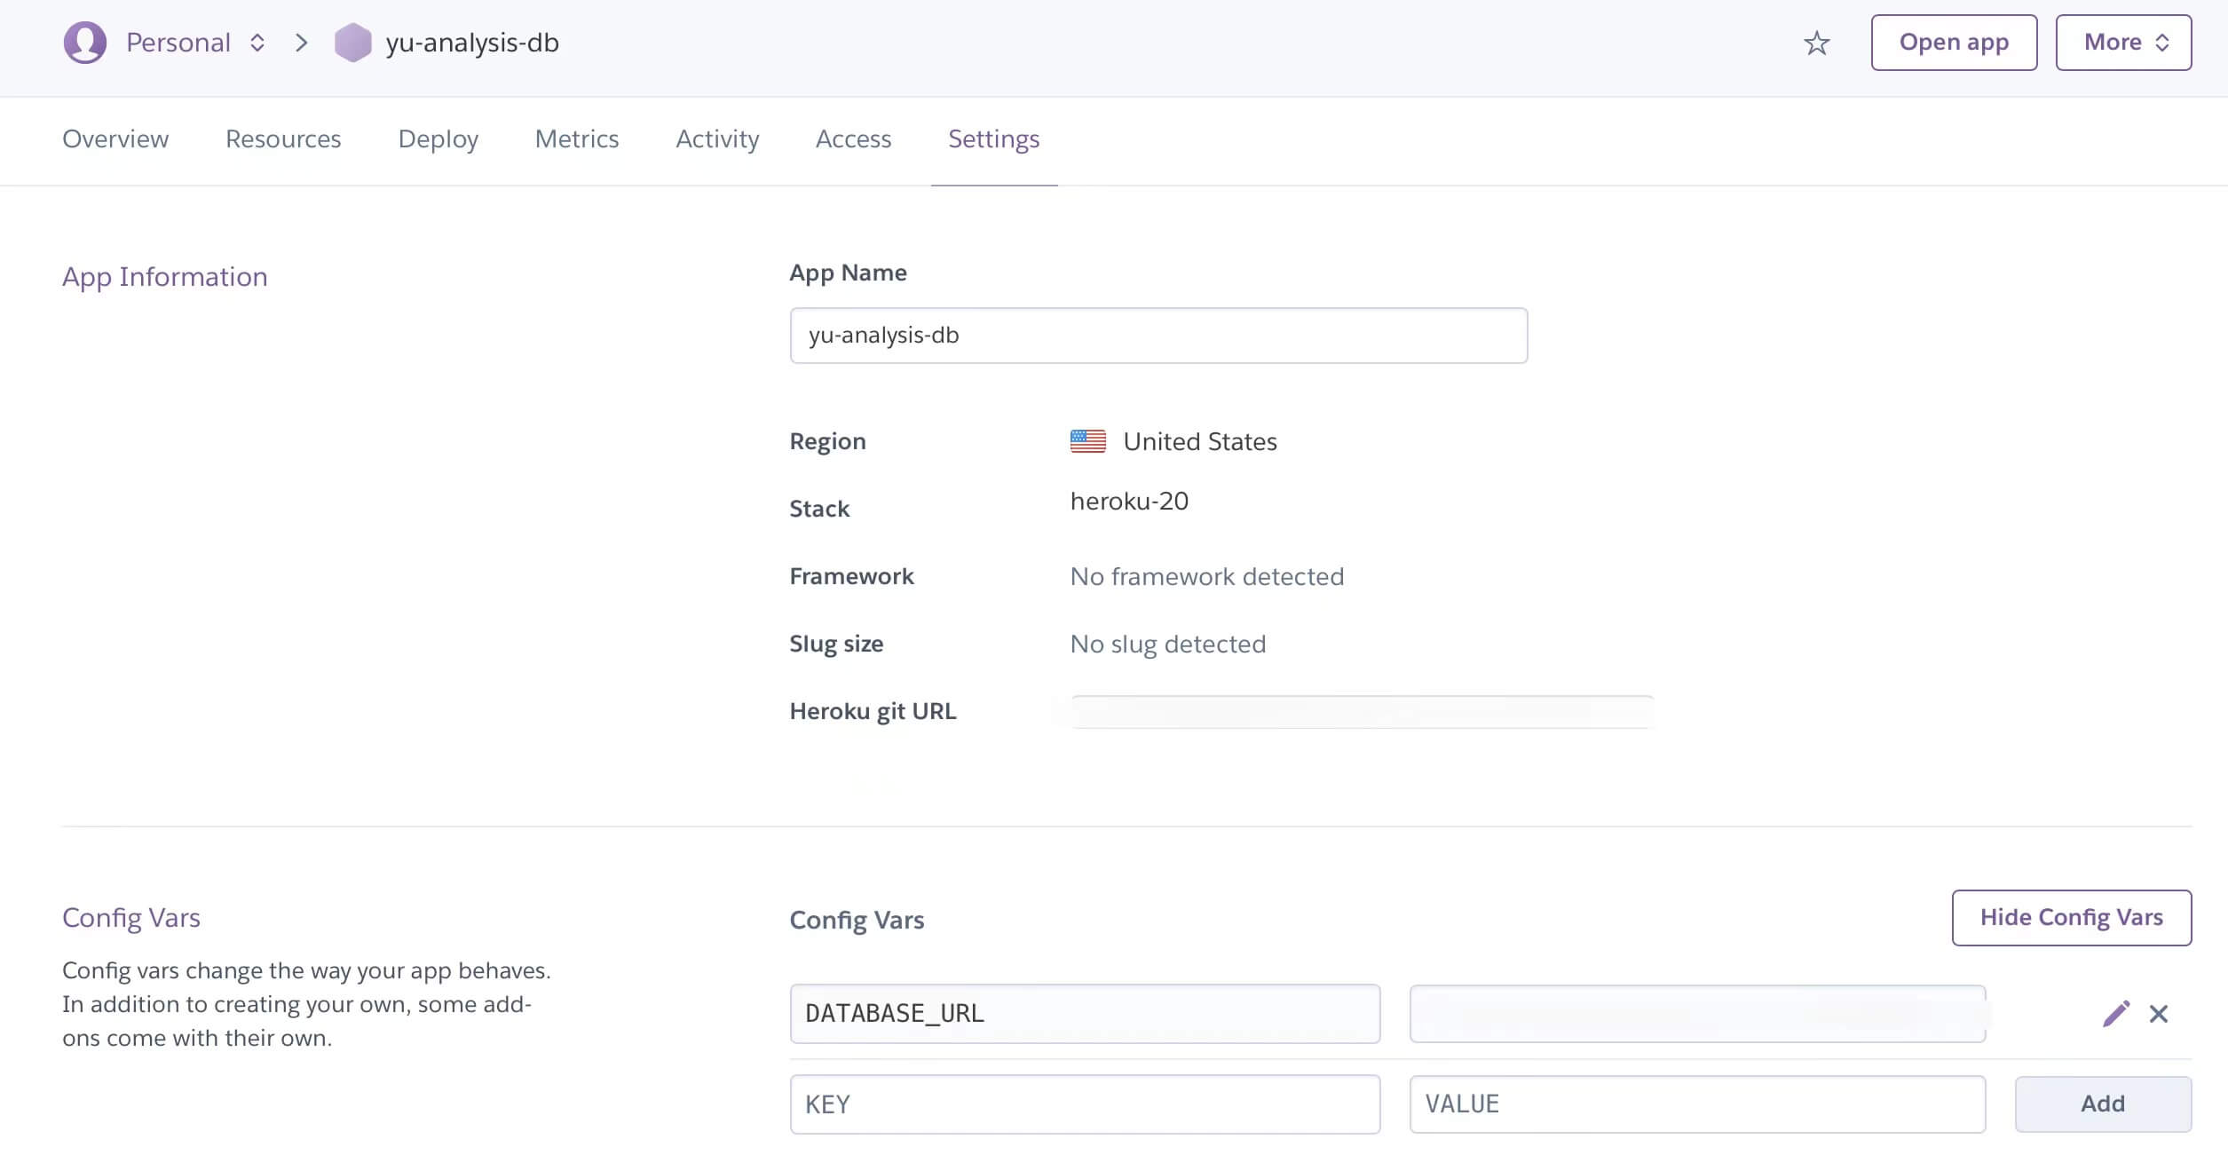Click the United States flag icon
This screenshot has height=1163, width=2228.
click(x=1087, y=441)
